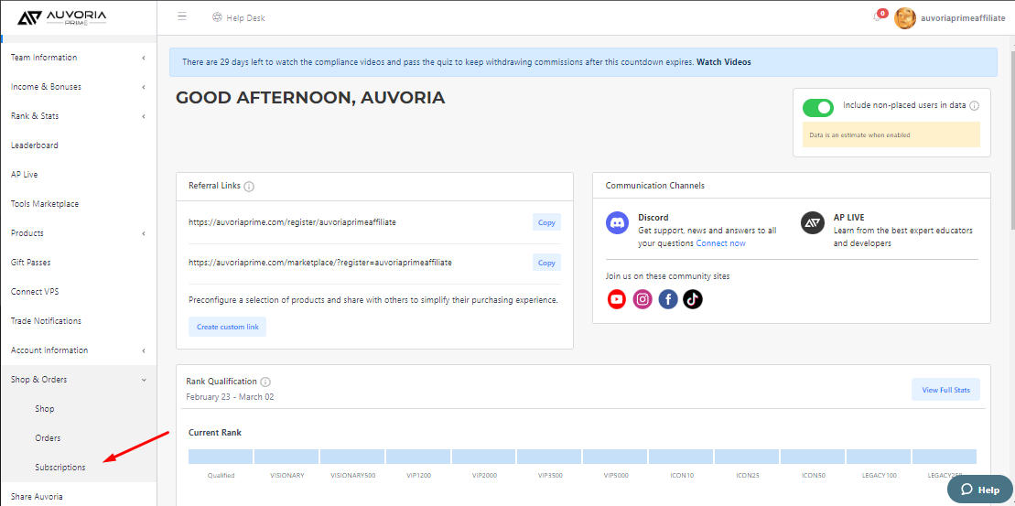
Task: Open Subscriptions in the sidebar
Action: click(x=60, y=468)
